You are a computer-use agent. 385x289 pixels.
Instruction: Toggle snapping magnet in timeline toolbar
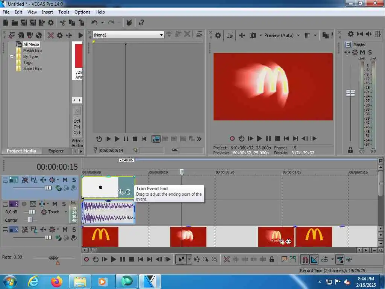tap(305, 260)
